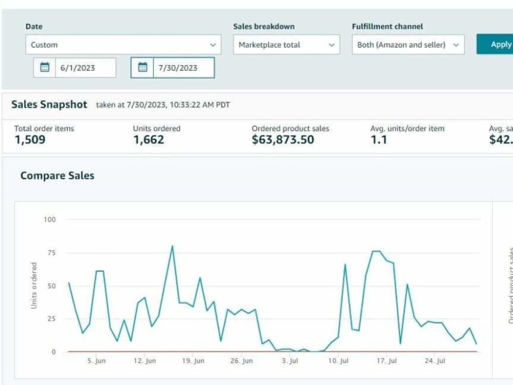Image resolution: width=513 pixels, height=385 pixels.
Task: Expand the Custom date range dropdown
Action: (123, 45)
